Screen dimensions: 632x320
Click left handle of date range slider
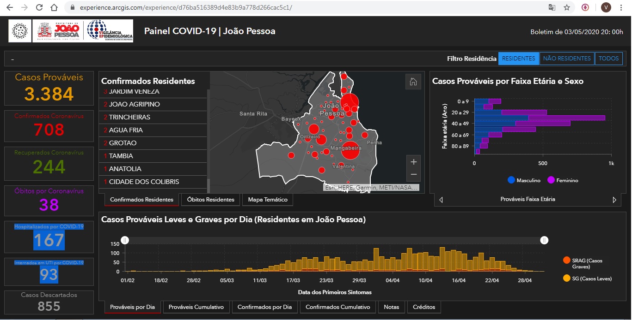(125, 240)
